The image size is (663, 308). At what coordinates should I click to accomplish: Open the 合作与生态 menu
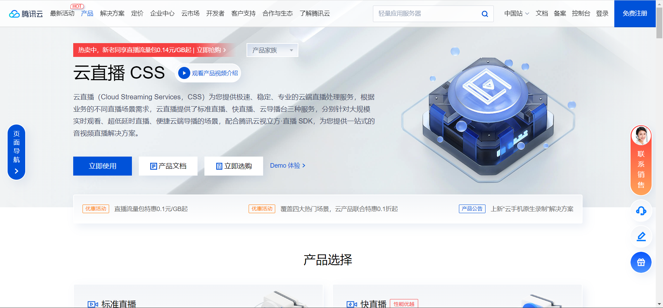click(278, 13)
